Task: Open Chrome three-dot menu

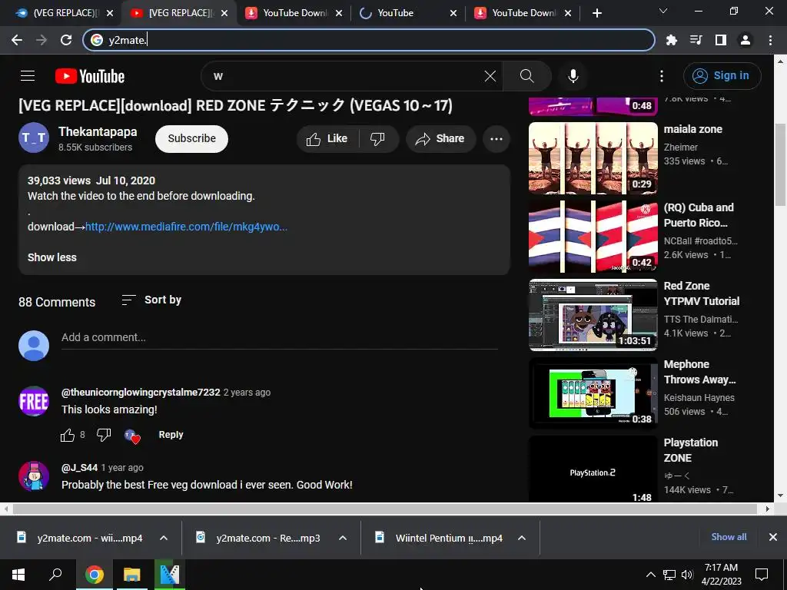Action: pyautogui.click(x=770, y=40)
